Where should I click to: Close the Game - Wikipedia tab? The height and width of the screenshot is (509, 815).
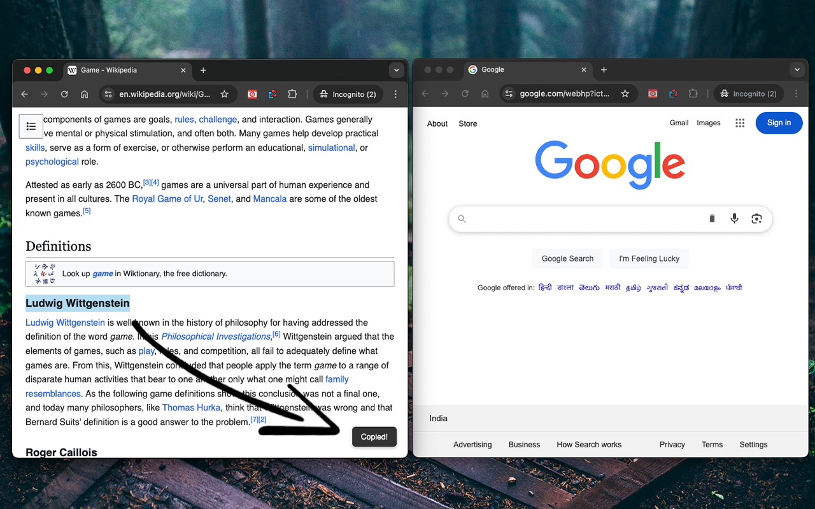(183, 70)
